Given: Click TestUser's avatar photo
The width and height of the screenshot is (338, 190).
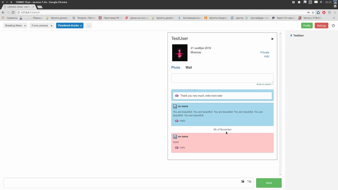Looking at the screenshot, I should 180,53.
